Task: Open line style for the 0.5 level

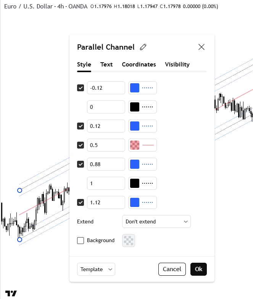Action: 147,145
